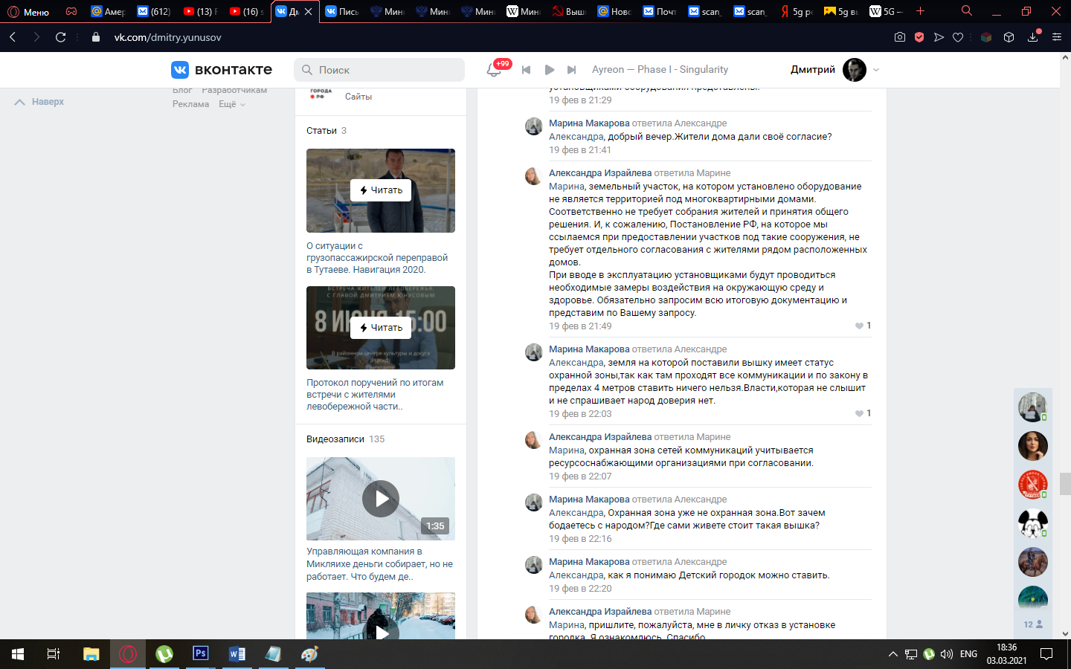Expand the Ещё footer dropdown
This screenshot has height=669, width=1071.
[232, 104]
